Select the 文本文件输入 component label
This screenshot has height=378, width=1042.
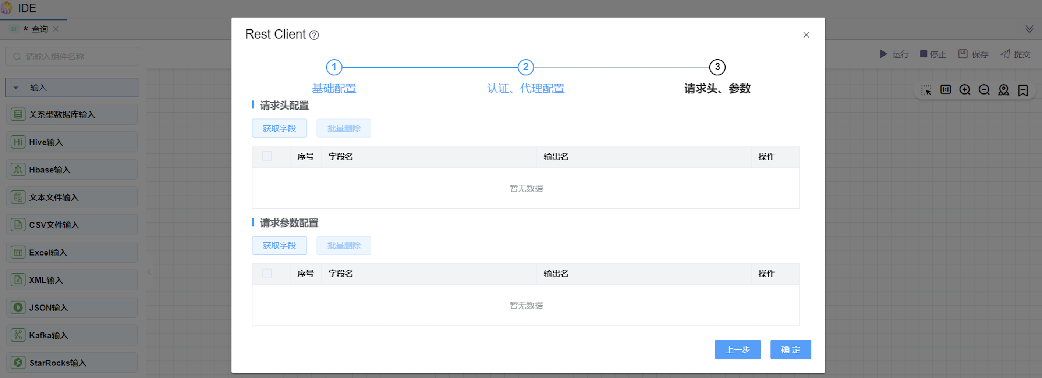point(54,197)
